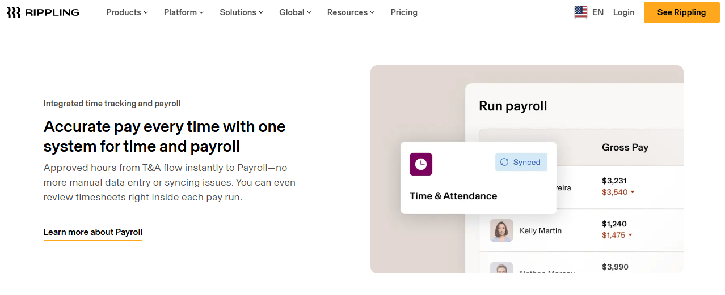Click the Gross Pay column header
The height and width of the screenshot is (295, 725).
[625, 147]
